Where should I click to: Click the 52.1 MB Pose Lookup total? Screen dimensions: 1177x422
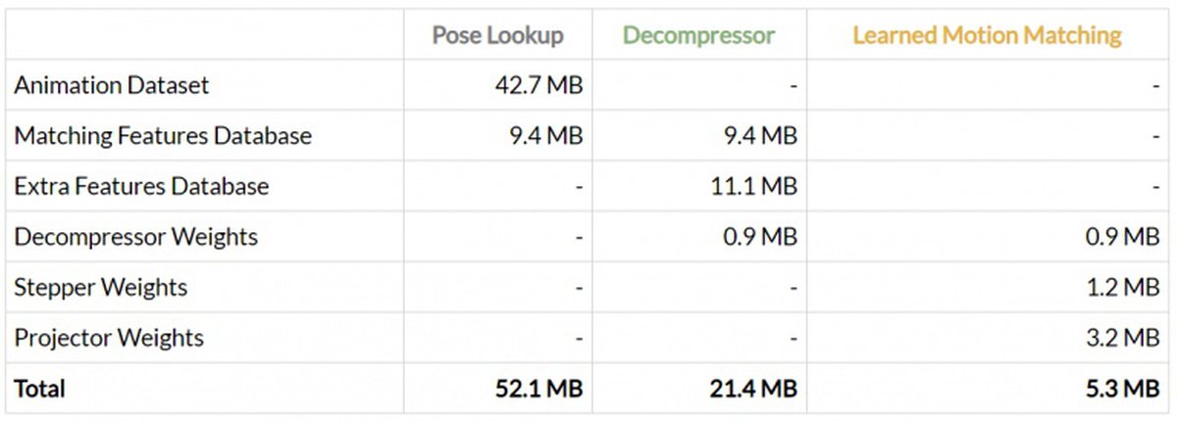(x=537, y=389)
